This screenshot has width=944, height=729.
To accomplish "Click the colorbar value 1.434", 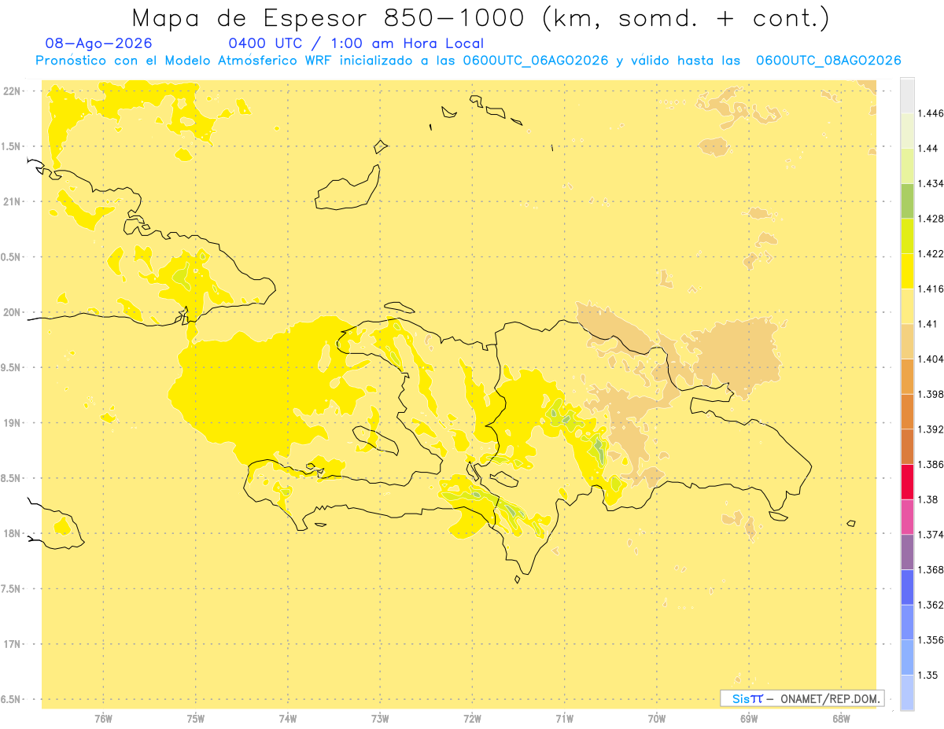I will (932, 183).
